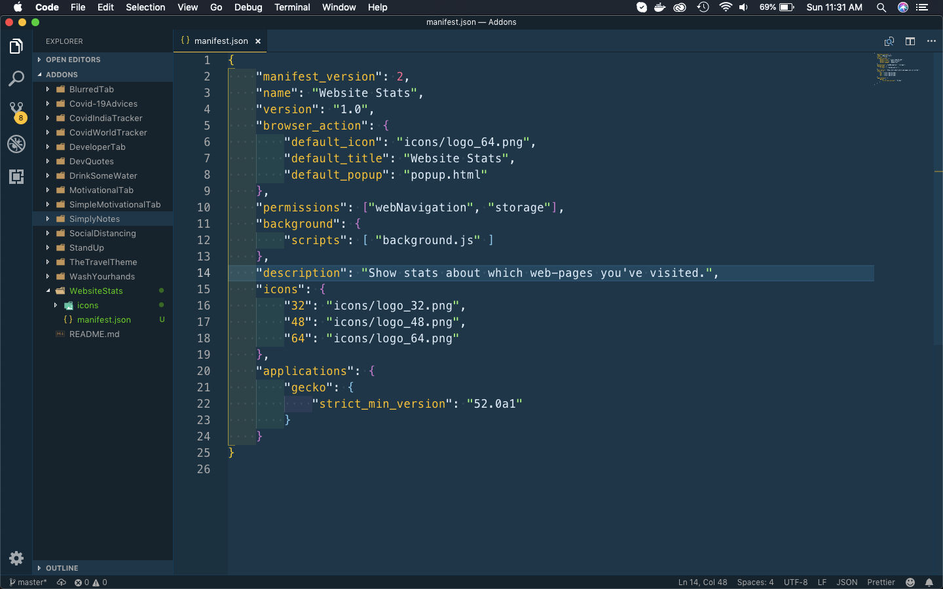Viewport: 943px width, 589px height.
Task: Click the volume icon in menu bar
Action: tap(744, 7)
